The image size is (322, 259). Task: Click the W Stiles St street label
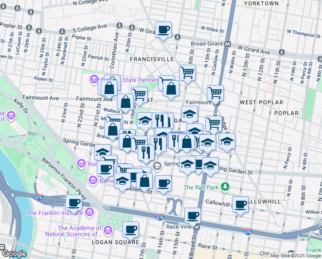point(212,29)
